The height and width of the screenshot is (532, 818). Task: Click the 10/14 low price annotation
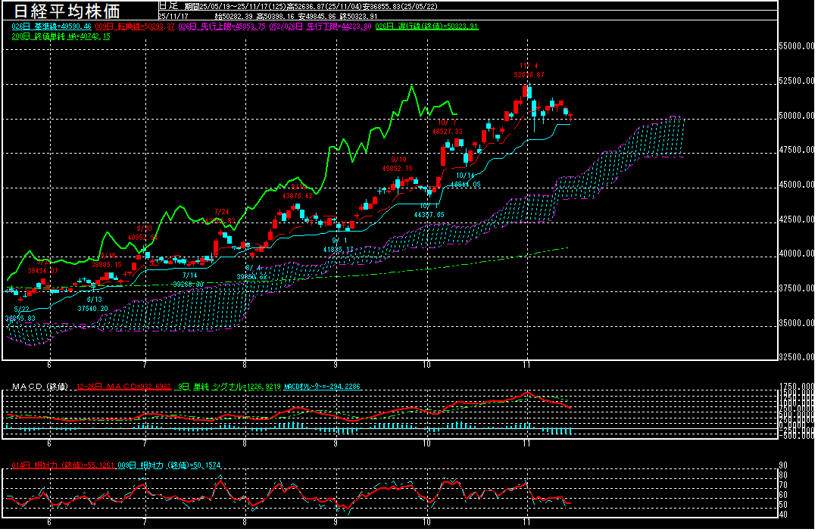point(466,184)
